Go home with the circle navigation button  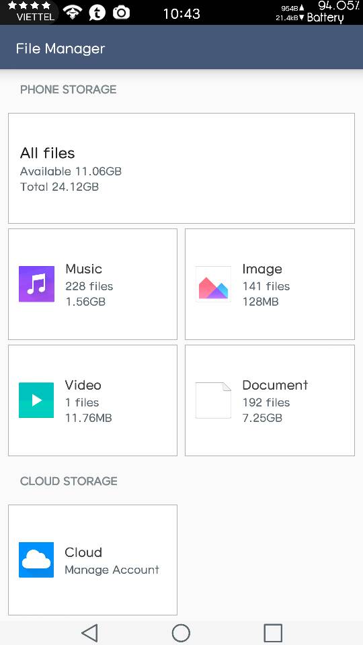coord(181,633)
